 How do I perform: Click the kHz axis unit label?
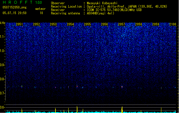[3, 23]
